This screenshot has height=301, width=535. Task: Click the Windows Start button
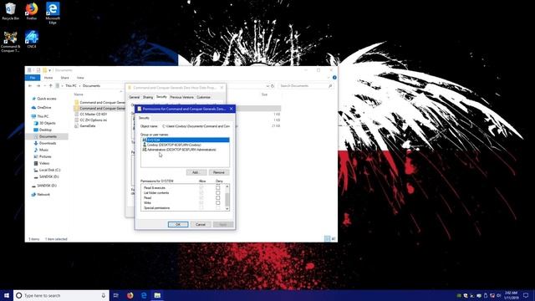(6, 295)
